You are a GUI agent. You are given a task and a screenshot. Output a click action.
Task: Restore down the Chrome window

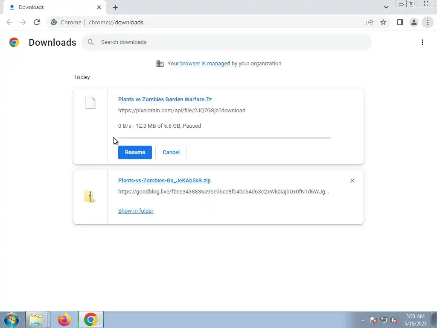[411, 4]
